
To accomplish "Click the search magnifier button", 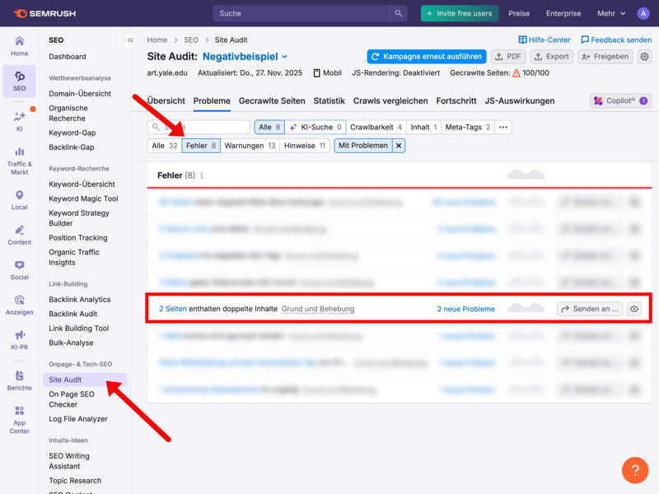I will click(399, 13).
